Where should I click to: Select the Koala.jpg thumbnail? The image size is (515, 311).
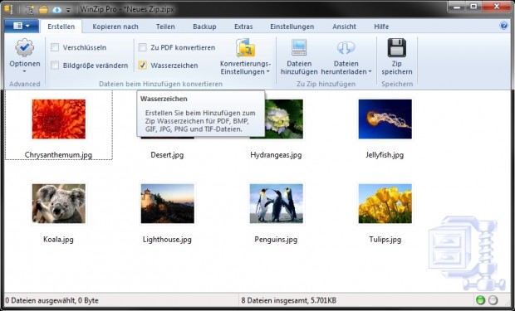tap(59, 203)
